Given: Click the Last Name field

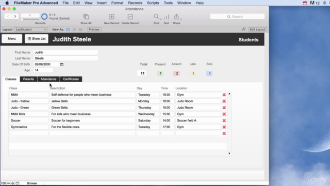Looking at the screenshot, I should tap(65, 58).
